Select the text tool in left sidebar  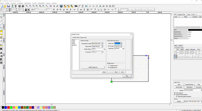1,37
